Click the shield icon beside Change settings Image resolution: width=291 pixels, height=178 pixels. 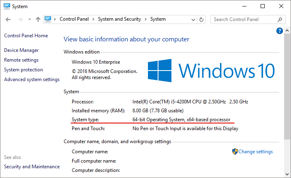pos(235,152)
